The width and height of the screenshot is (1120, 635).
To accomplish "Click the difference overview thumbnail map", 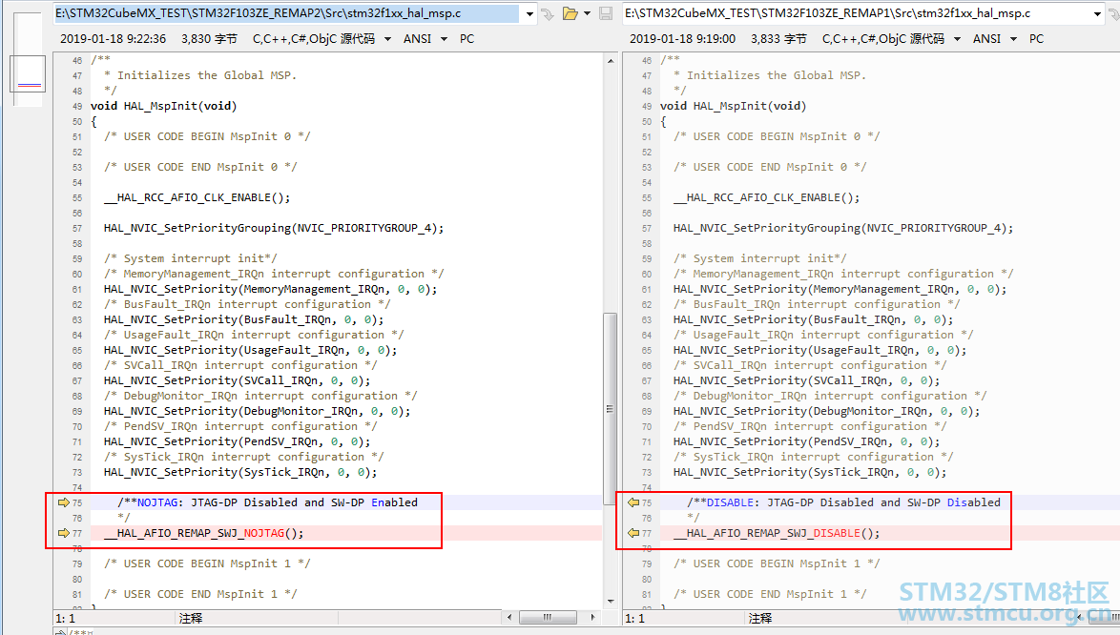I will click(29, 59).
